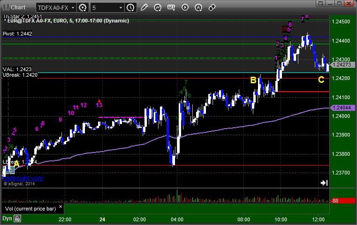Viewport: 357px width, 225px height.
Task: Click the red 88 volume indicator
Action: pos(343,201)
